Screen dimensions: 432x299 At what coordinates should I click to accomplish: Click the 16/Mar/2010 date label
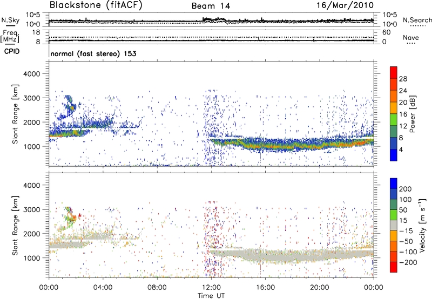pyautogui.click(x=345, y=5)
